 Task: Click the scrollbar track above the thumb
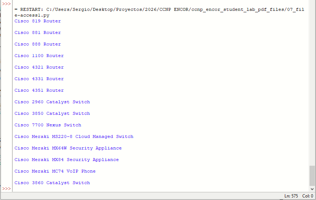[312, 82]
